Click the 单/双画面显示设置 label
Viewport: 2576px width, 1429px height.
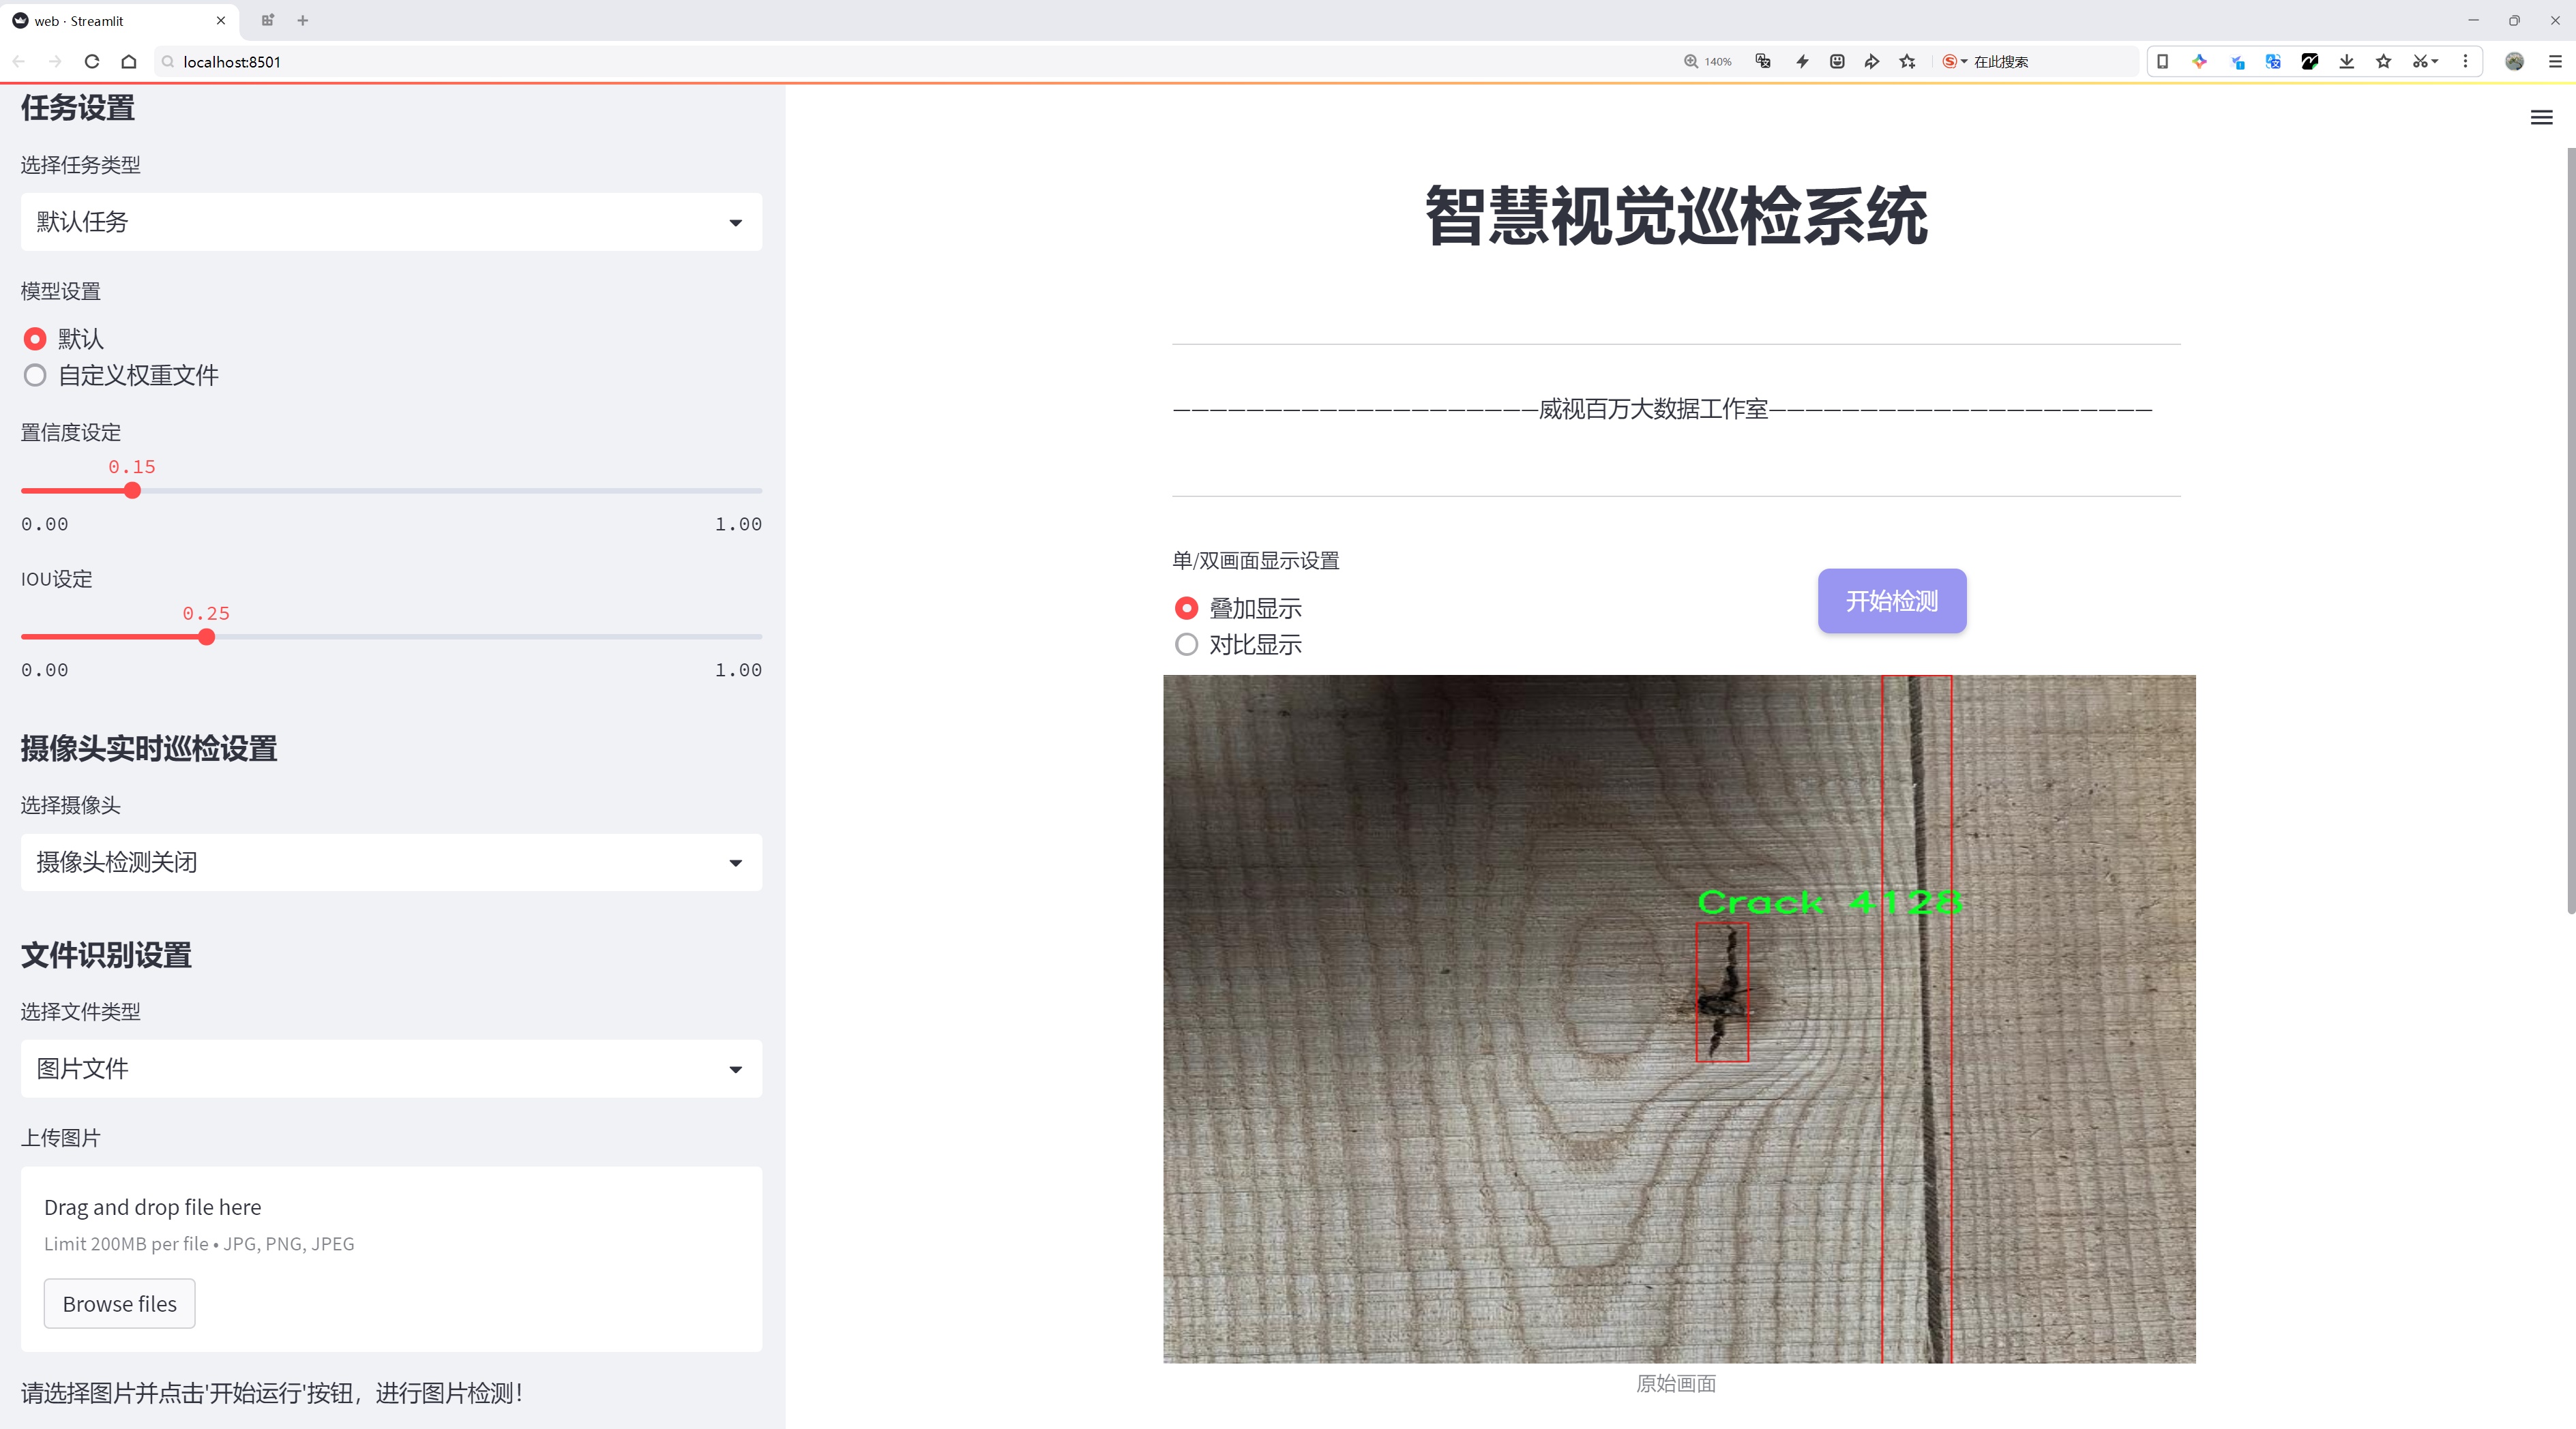point(1255,560)
